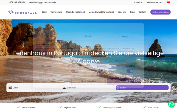Screen dimensions: 177x111
Task: Click the German flag language selector
Action: click(x=168, y=2)
